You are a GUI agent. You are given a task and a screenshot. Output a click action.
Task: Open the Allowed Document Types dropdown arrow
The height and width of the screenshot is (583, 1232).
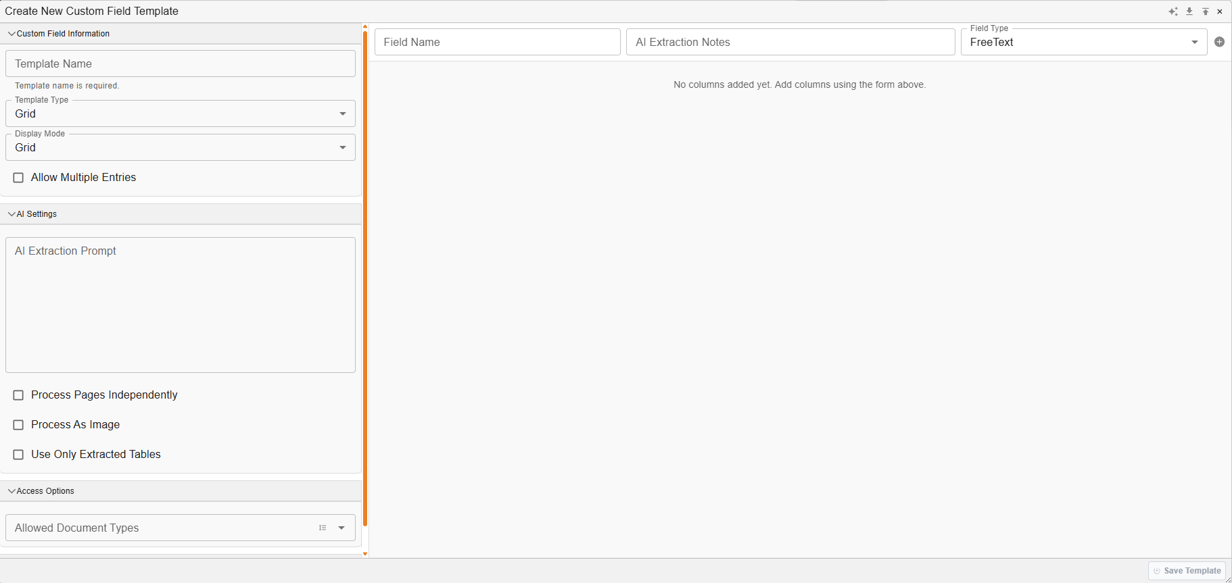[x=341, y=528]
